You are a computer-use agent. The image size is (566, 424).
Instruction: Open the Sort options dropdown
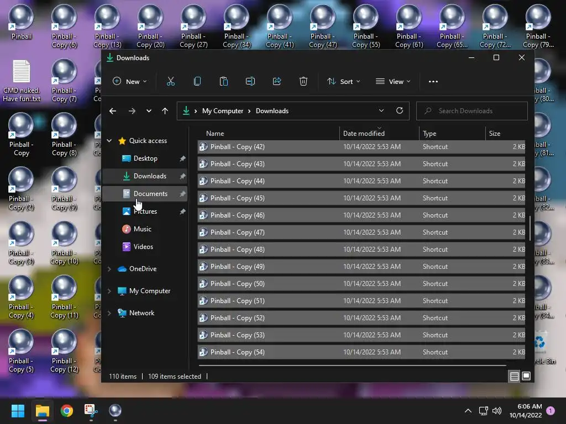click(x=343, y=82)
